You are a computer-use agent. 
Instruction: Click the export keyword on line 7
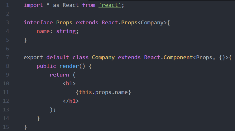click(33, 58)
